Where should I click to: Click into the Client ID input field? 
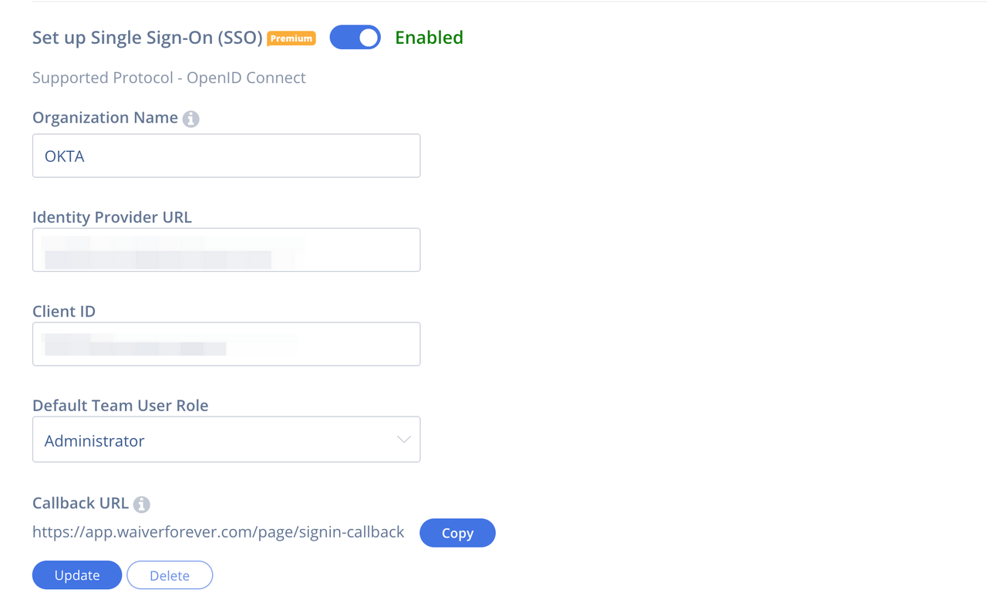[x=226, y=344]
